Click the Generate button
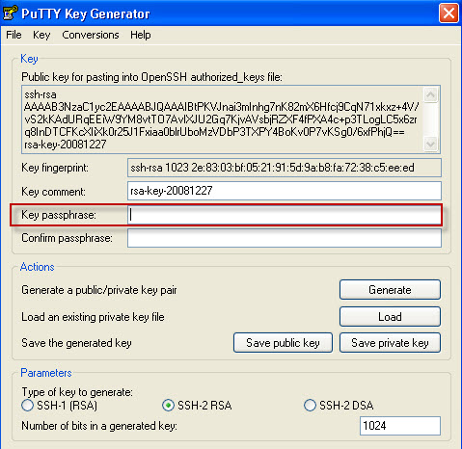 tap(390, 290)
